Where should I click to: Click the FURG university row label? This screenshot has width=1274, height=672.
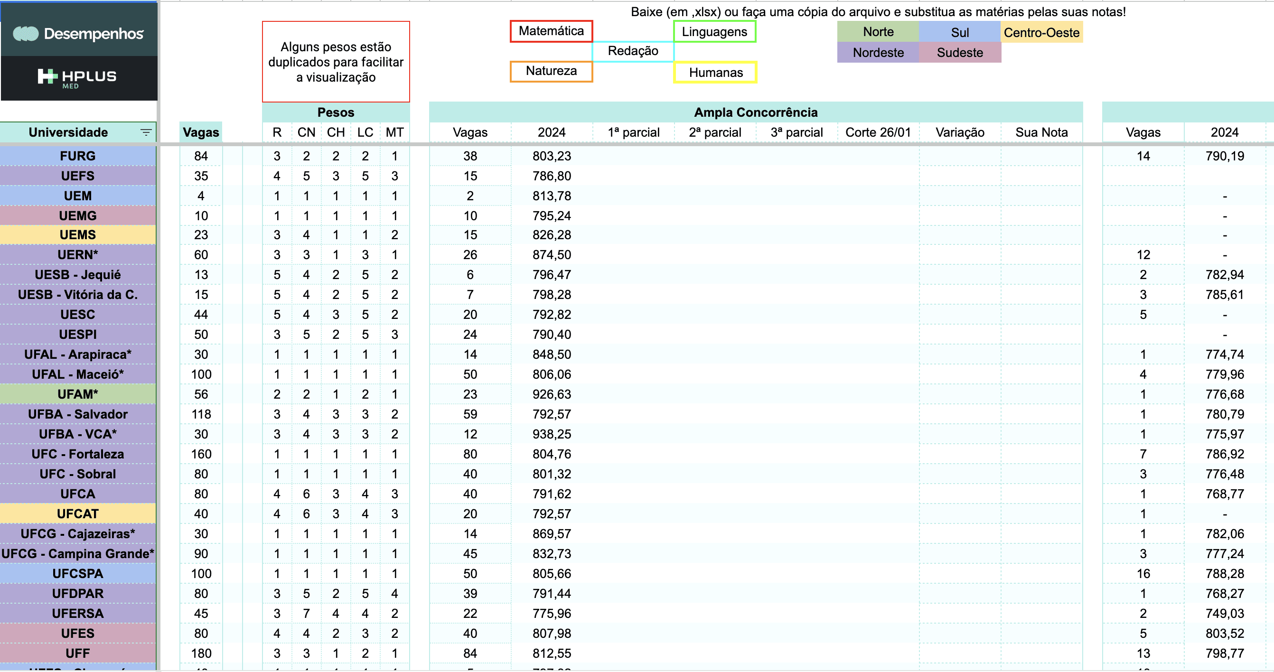coord(78,156)
